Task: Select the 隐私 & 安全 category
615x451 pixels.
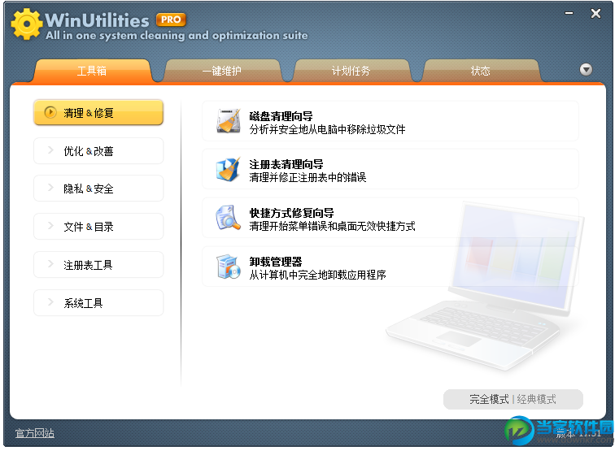Action: click(x=98, y=189)
